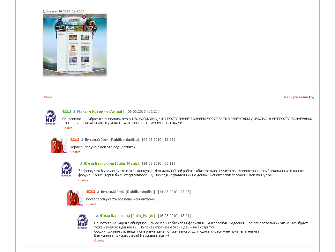Click Ссылка under Максим Истомин's comment
335x252 pixels.
[67, 128]
